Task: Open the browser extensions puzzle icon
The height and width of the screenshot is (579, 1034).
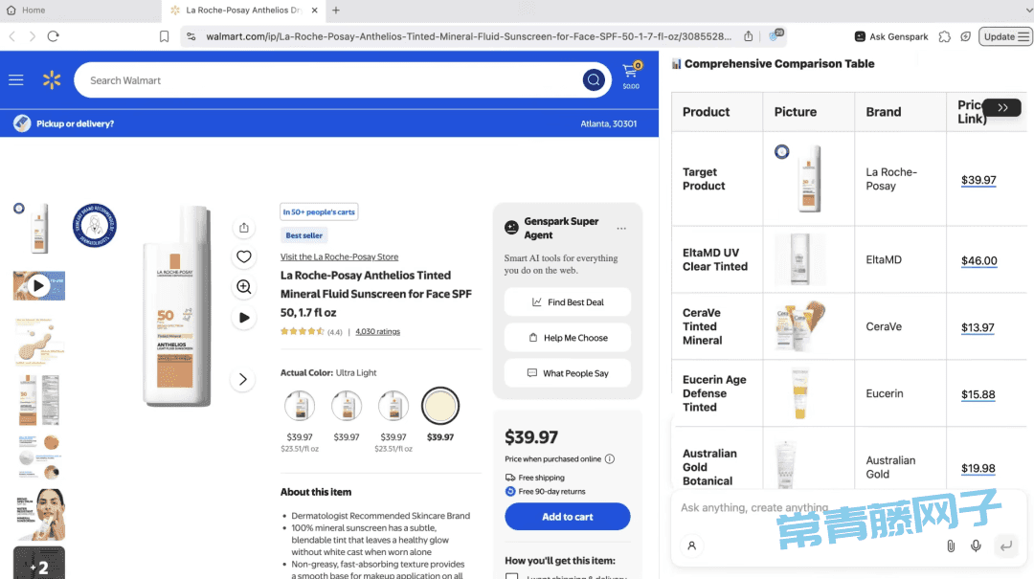Action: pyautogui.click(x=944, y=37)
